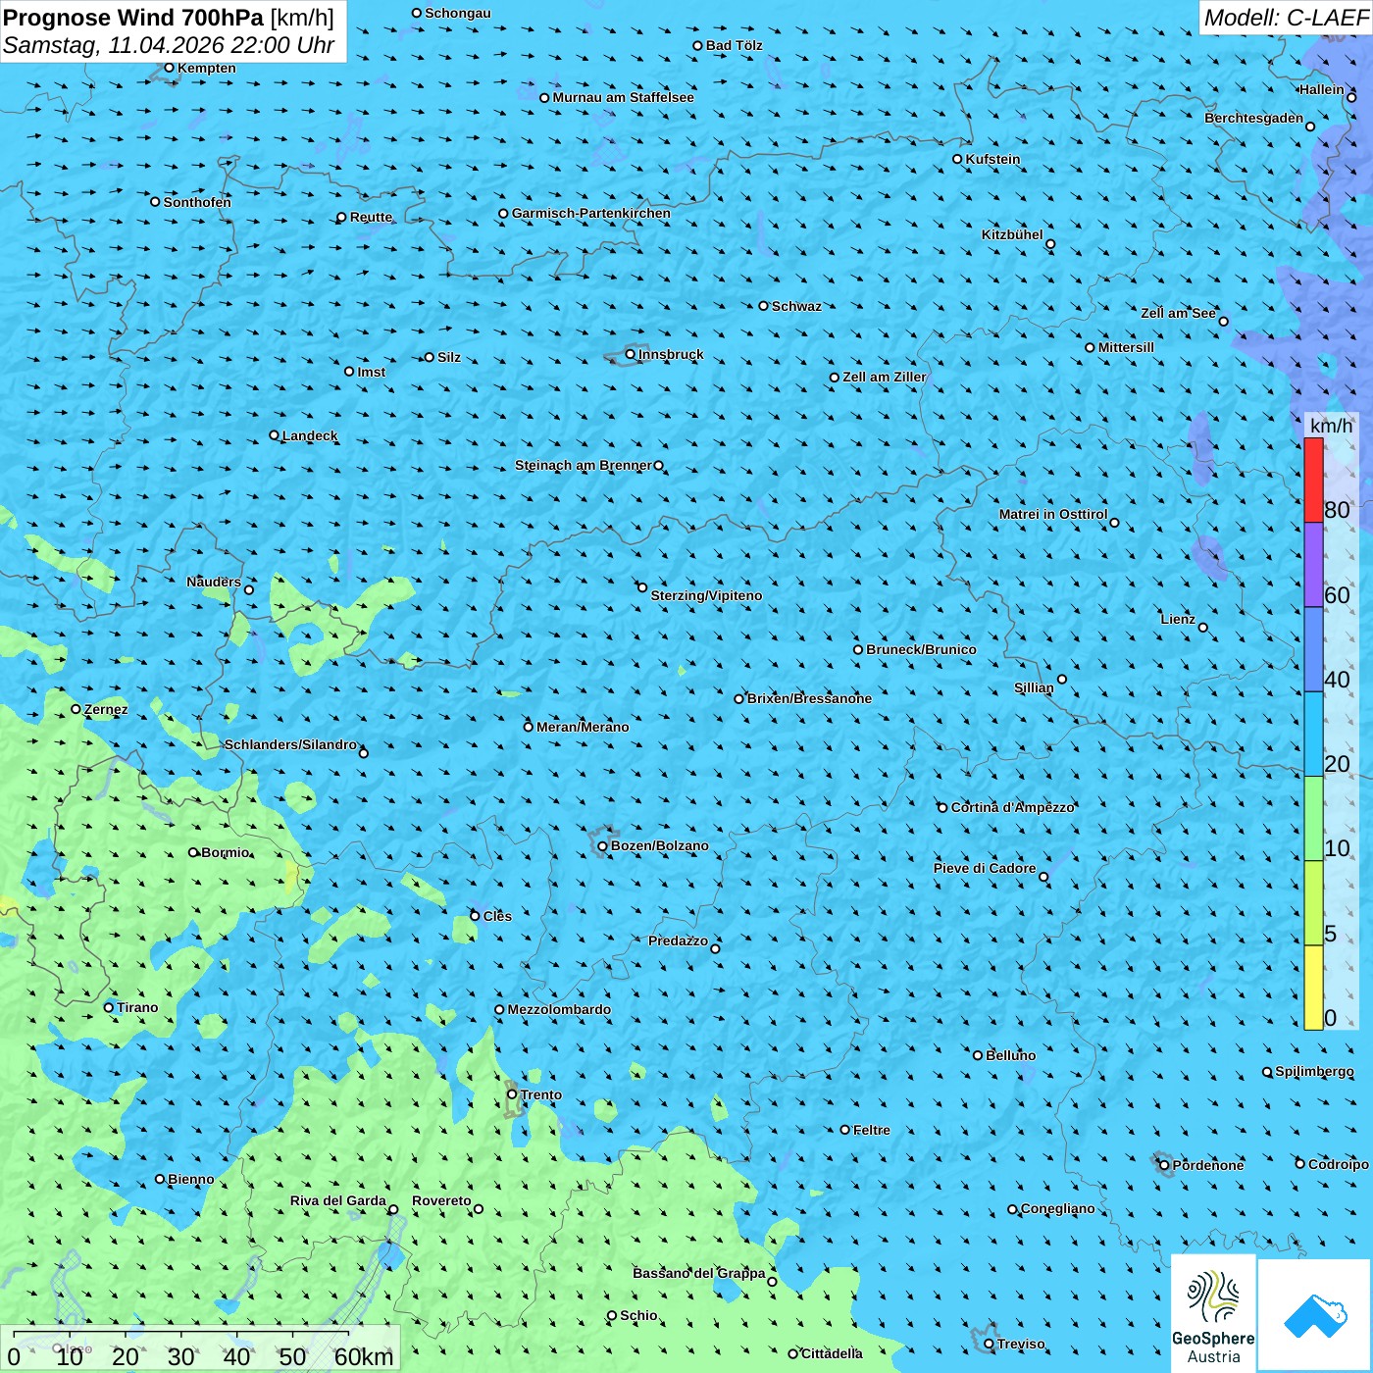The width and height of the screenshot is (1373, 1373).
Task: Click the 'Rovereto' label
Action: click(441, 1200)
